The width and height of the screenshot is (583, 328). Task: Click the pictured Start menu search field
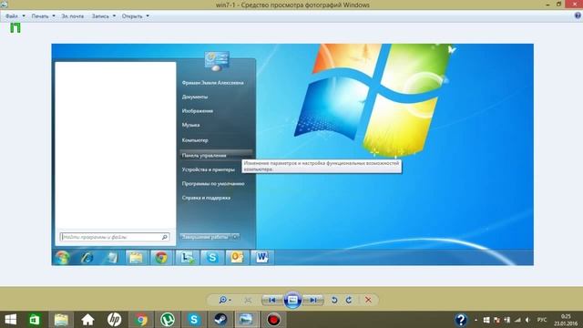point(115,237)
